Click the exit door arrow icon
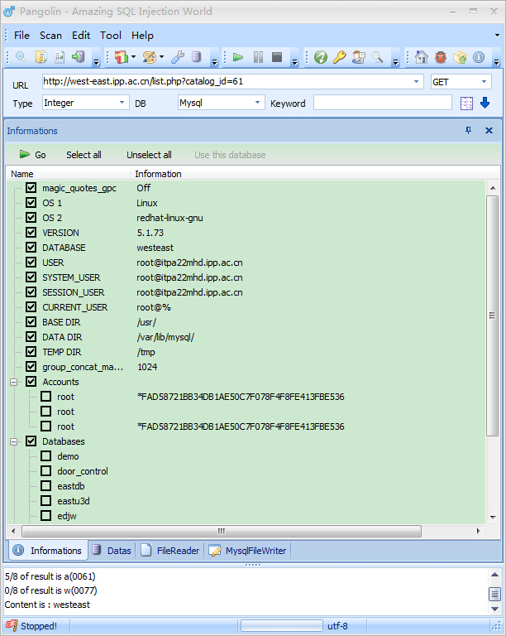The width and height of the screenshot is (506, 636). [79, 57]
